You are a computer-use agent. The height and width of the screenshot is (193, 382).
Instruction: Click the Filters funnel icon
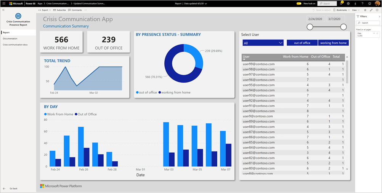(358, 16)
